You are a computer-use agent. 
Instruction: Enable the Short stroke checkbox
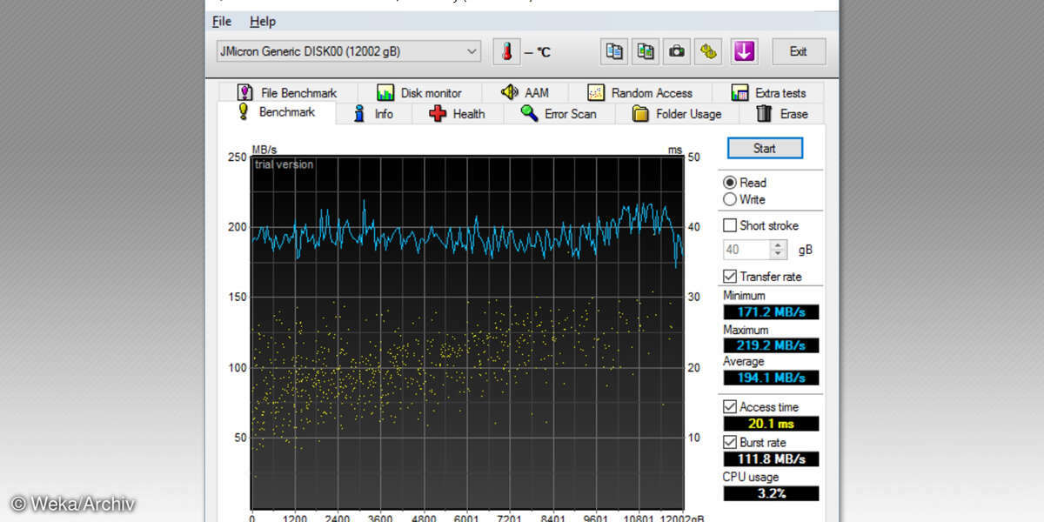point(730,225)
